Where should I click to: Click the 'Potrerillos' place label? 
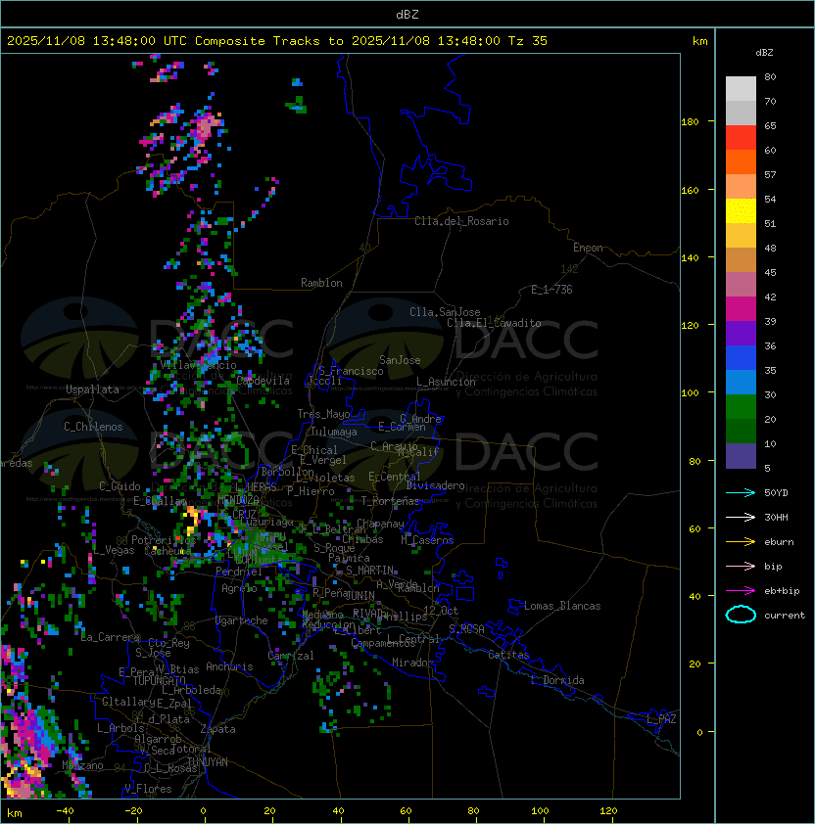click(x=164, y=540)
